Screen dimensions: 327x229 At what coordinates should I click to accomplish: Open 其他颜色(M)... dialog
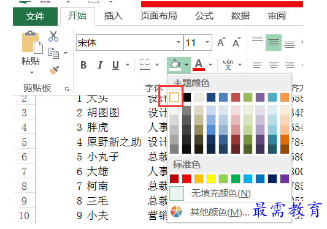pyautogui.click(x=229, y=212)
